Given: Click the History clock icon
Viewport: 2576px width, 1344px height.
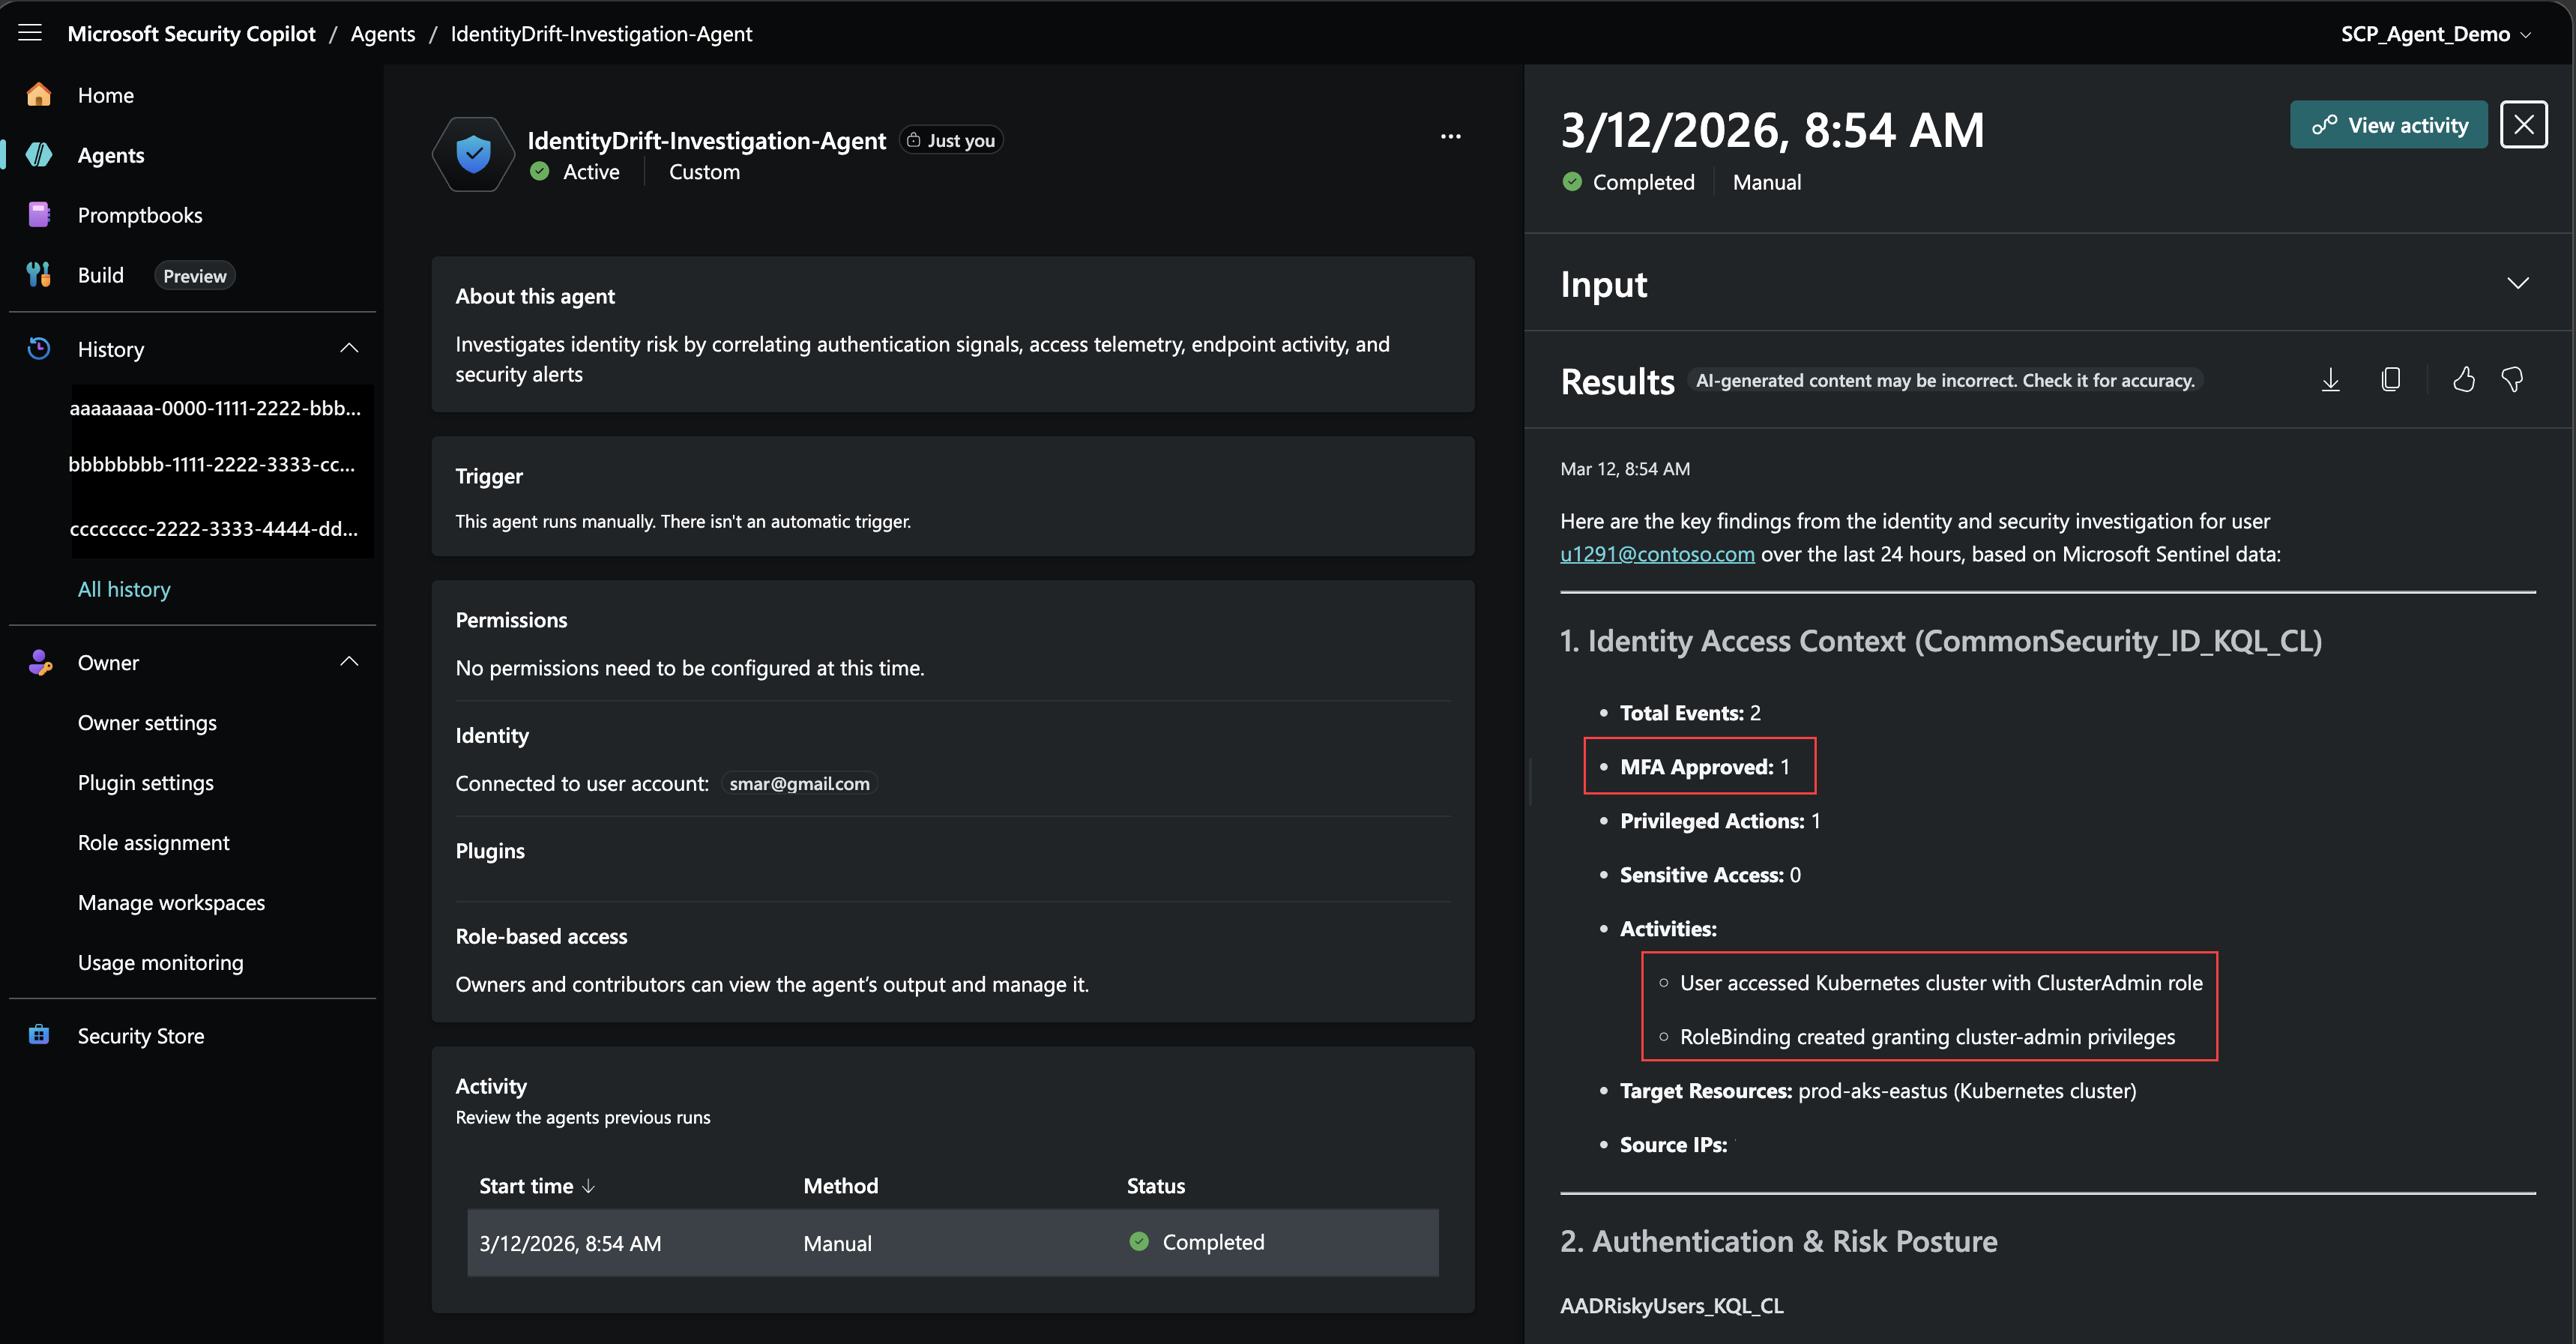Looking at the screenshot, I should coord(38,348).
